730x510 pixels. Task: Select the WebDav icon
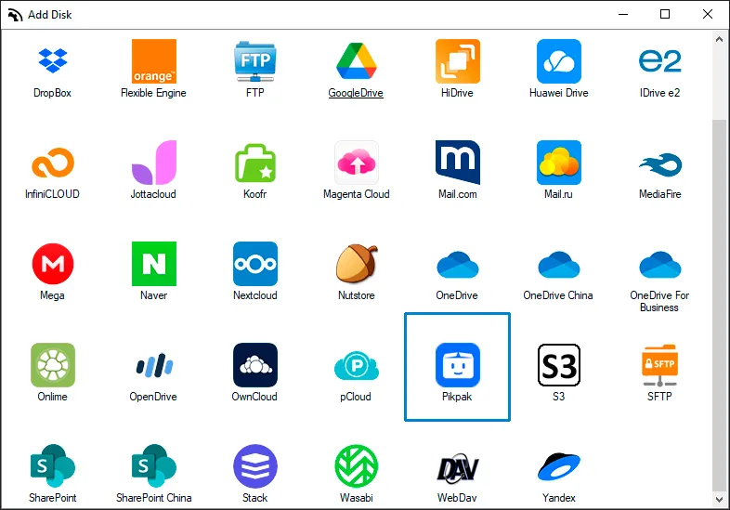[458, 467]
